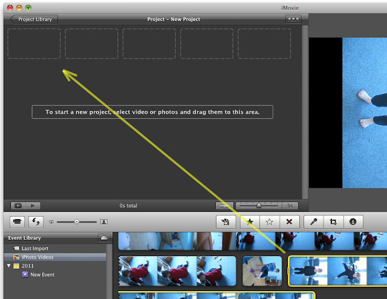Adjust the thumbnail size slider
This screenshot has height=299, width=387.
77,222
